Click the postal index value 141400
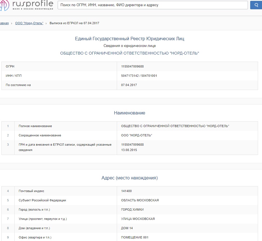This screenshot has width=262, height=241. coord(126,191)
